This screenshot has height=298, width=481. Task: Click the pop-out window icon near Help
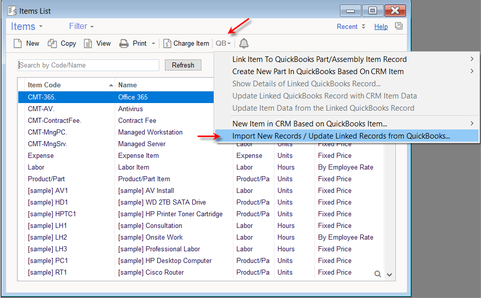point(399,26)
